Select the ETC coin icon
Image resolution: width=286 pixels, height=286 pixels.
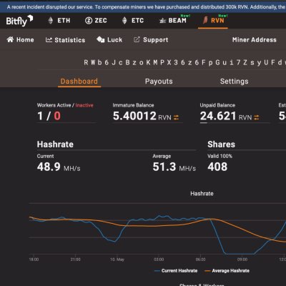click(124, 21)
